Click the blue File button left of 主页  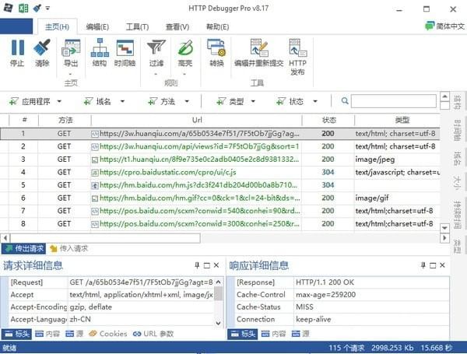(16, 26)
